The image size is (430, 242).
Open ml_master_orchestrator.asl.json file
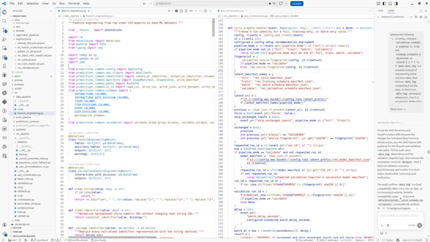35,47
